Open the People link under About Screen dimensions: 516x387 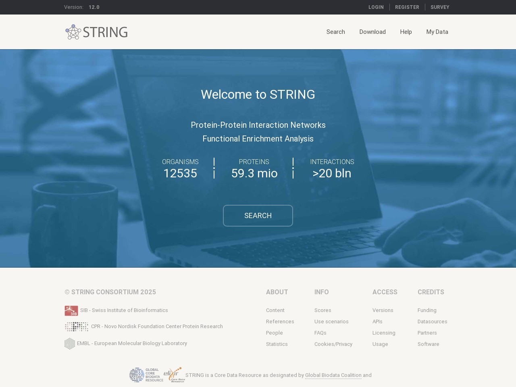275,333
